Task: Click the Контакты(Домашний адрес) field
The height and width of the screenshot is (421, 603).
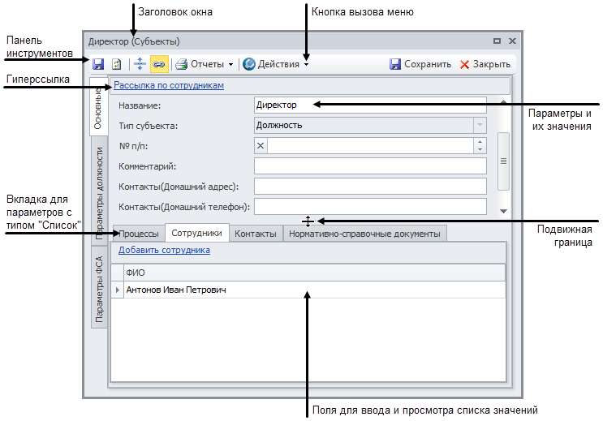Action: point(370,187)
